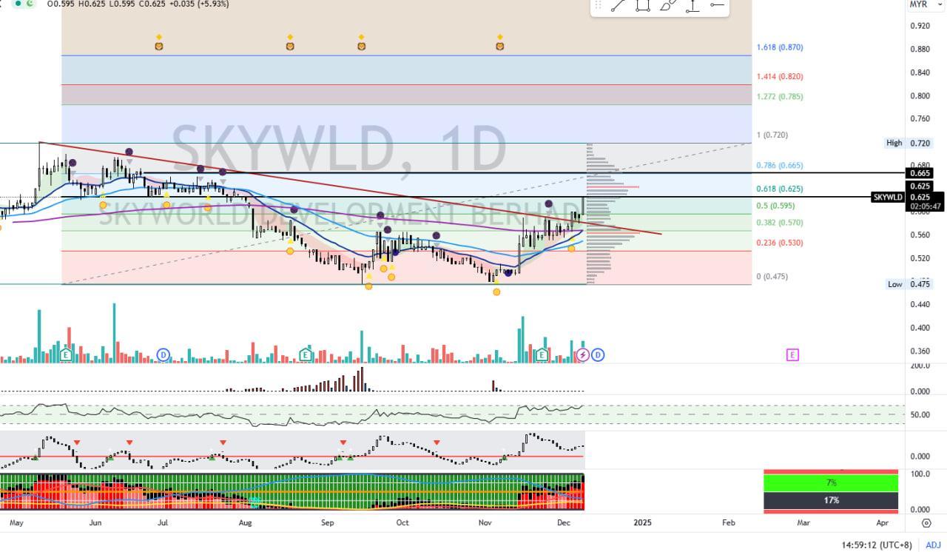
Task: Open timezone menu at 14:59:12 (UTC+8)
Action: point(877,545)
